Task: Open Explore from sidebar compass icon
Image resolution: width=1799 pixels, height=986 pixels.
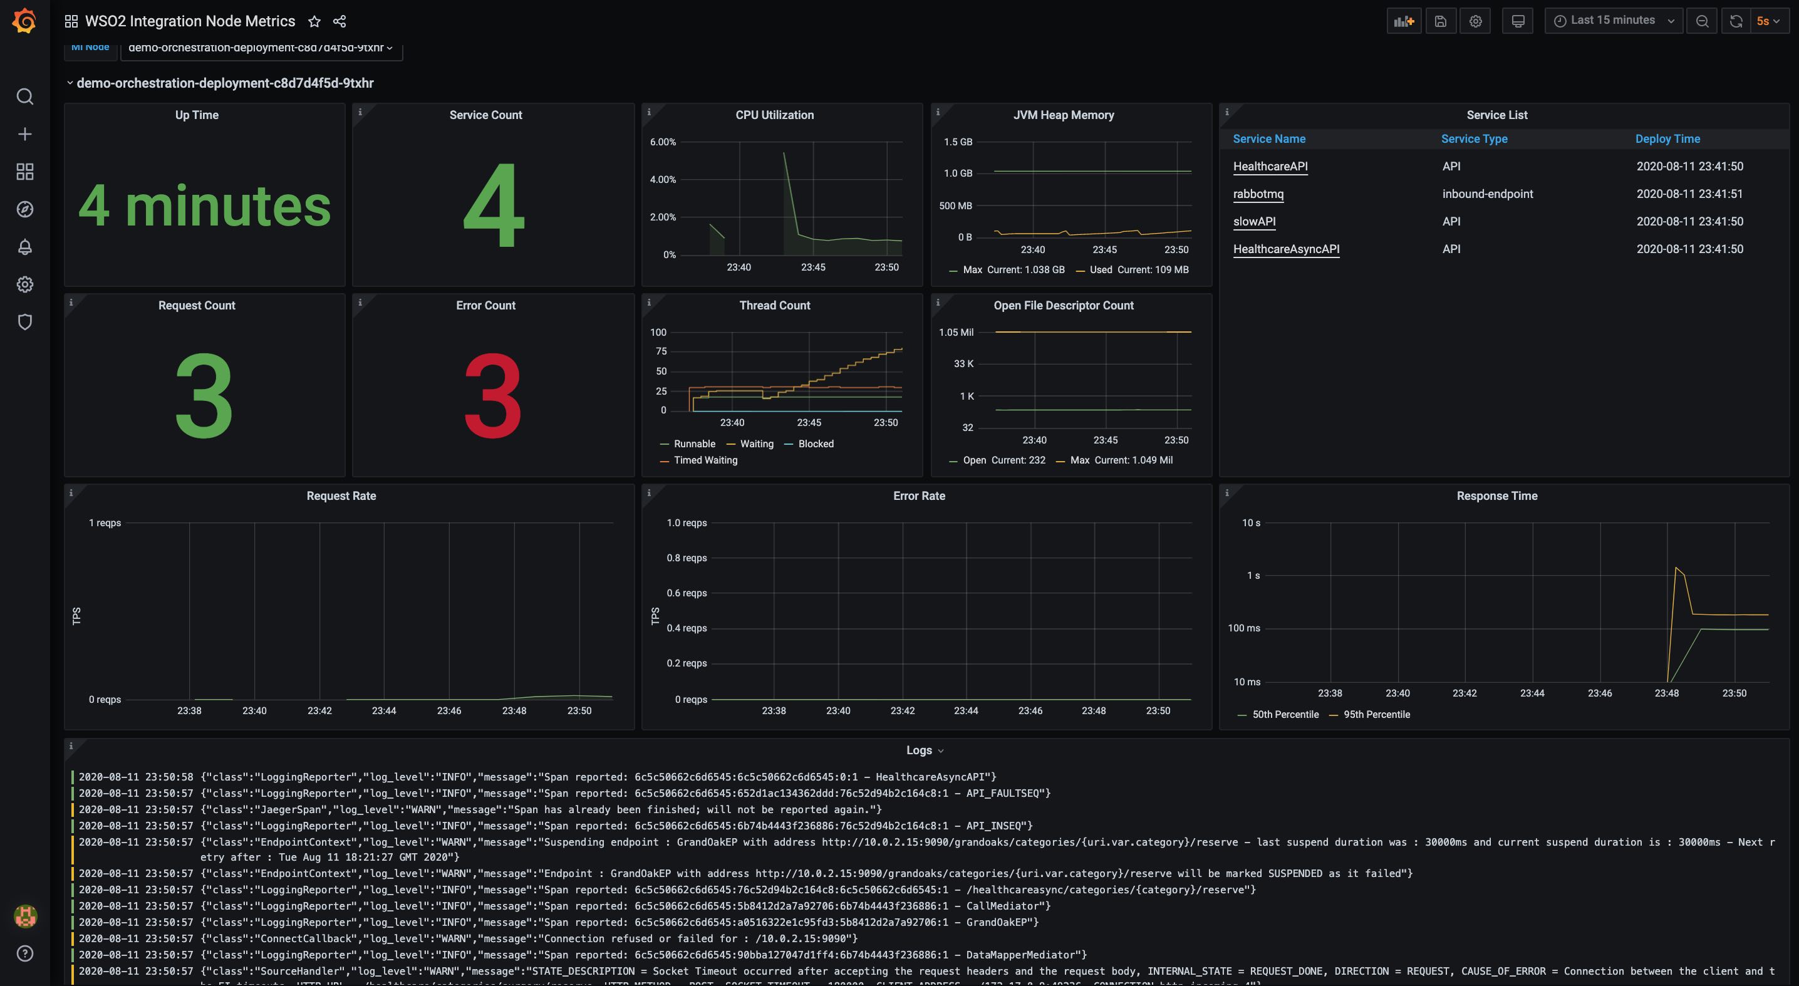Action: point(24,209)
